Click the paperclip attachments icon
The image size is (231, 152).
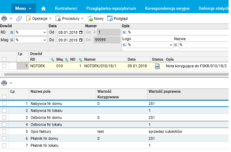pos(19,18)
